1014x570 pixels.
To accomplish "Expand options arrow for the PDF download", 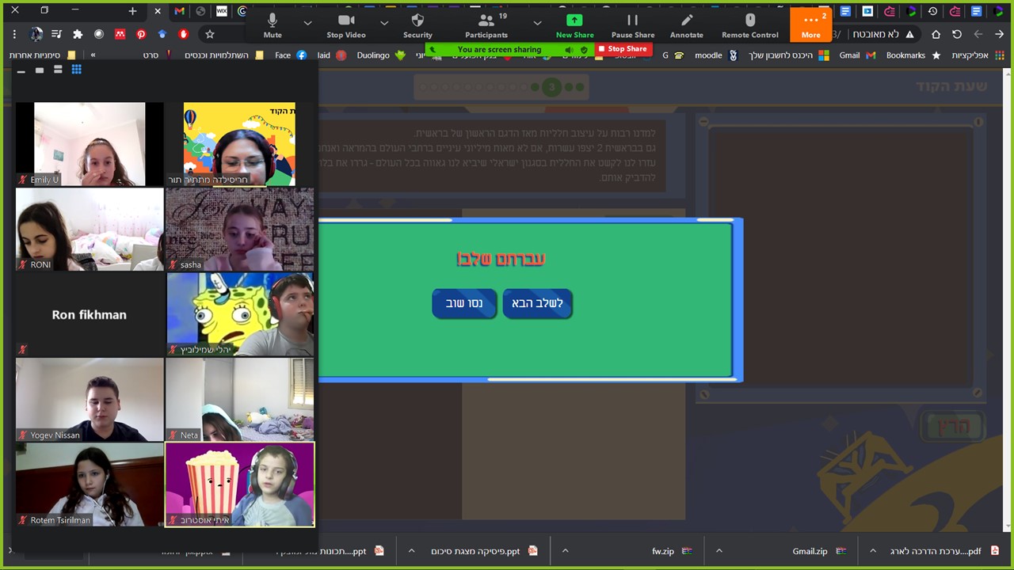I will pos(873,551).
